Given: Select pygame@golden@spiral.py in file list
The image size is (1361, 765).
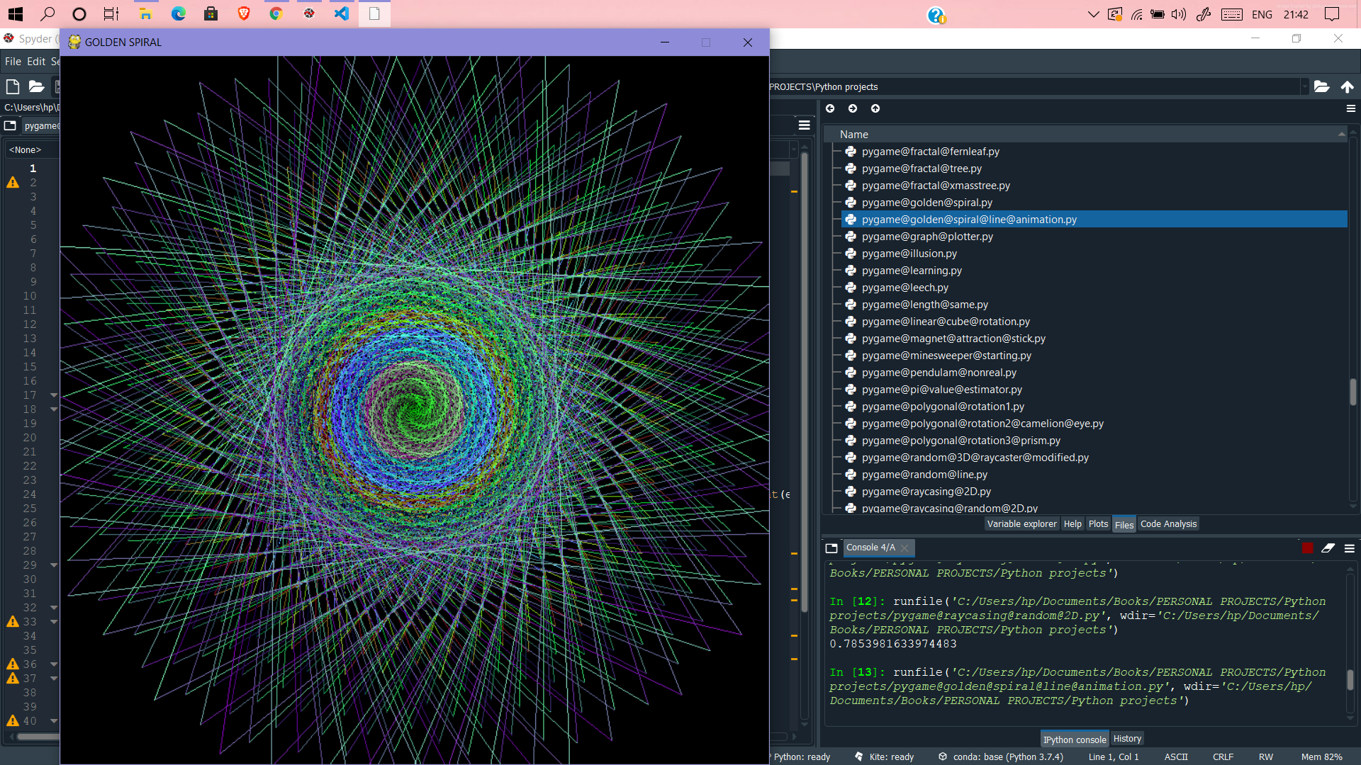Looking at the screenshot, I should 927,203.
